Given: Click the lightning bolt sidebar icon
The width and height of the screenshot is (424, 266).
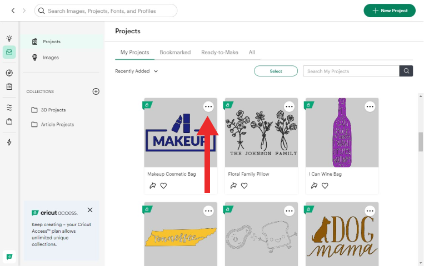Looking at the screenshot, I should 9,142.
